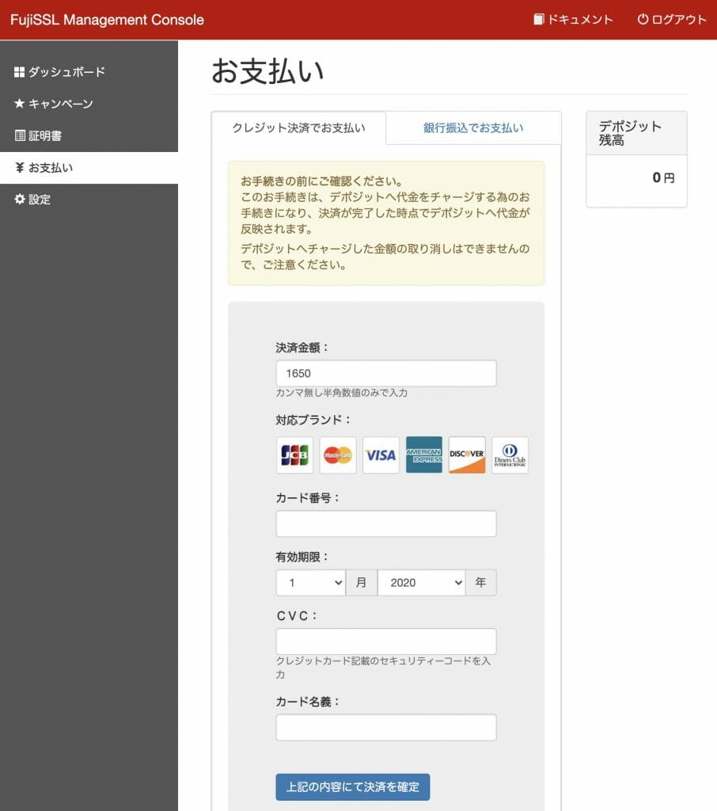Switch to クレジット決済でお支払い tab
This screenshot has width=717, height=811.
298,128
